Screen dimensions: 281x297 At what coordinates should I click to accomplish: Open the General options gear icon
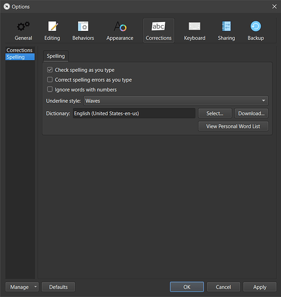[23, 26]
